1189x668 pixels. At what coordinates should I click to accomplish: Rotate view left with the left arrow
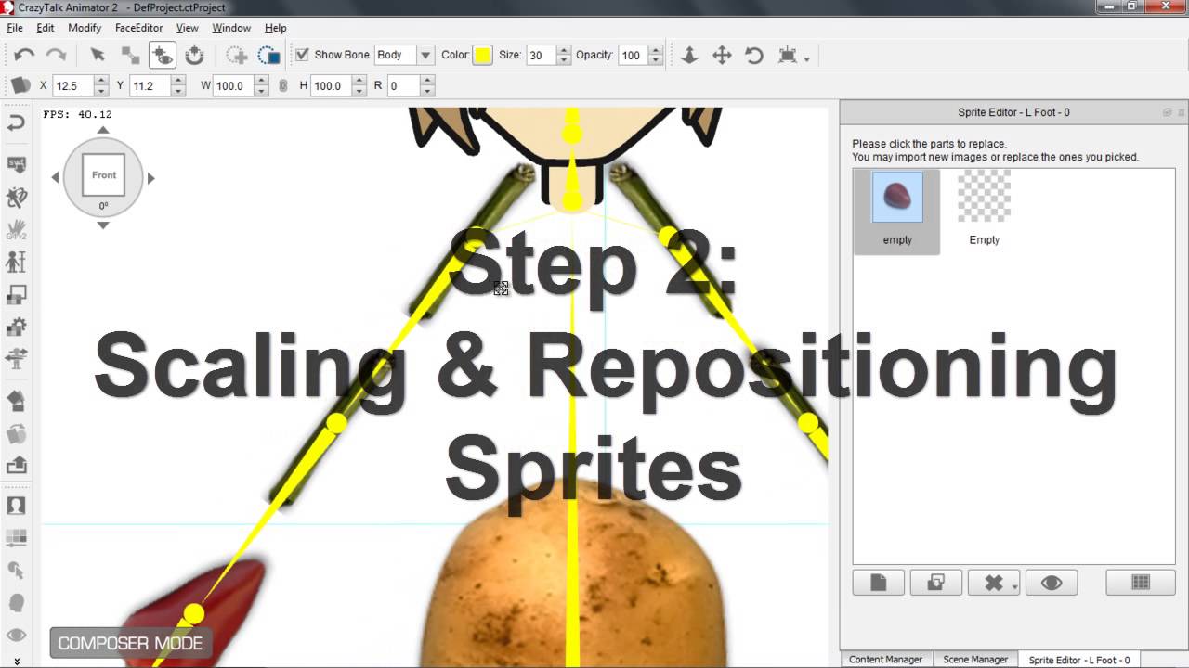(x=56, y=177)
